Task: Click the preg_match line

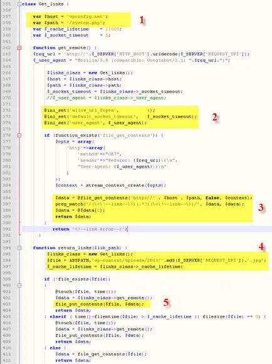Action: (x=149, y=204)
